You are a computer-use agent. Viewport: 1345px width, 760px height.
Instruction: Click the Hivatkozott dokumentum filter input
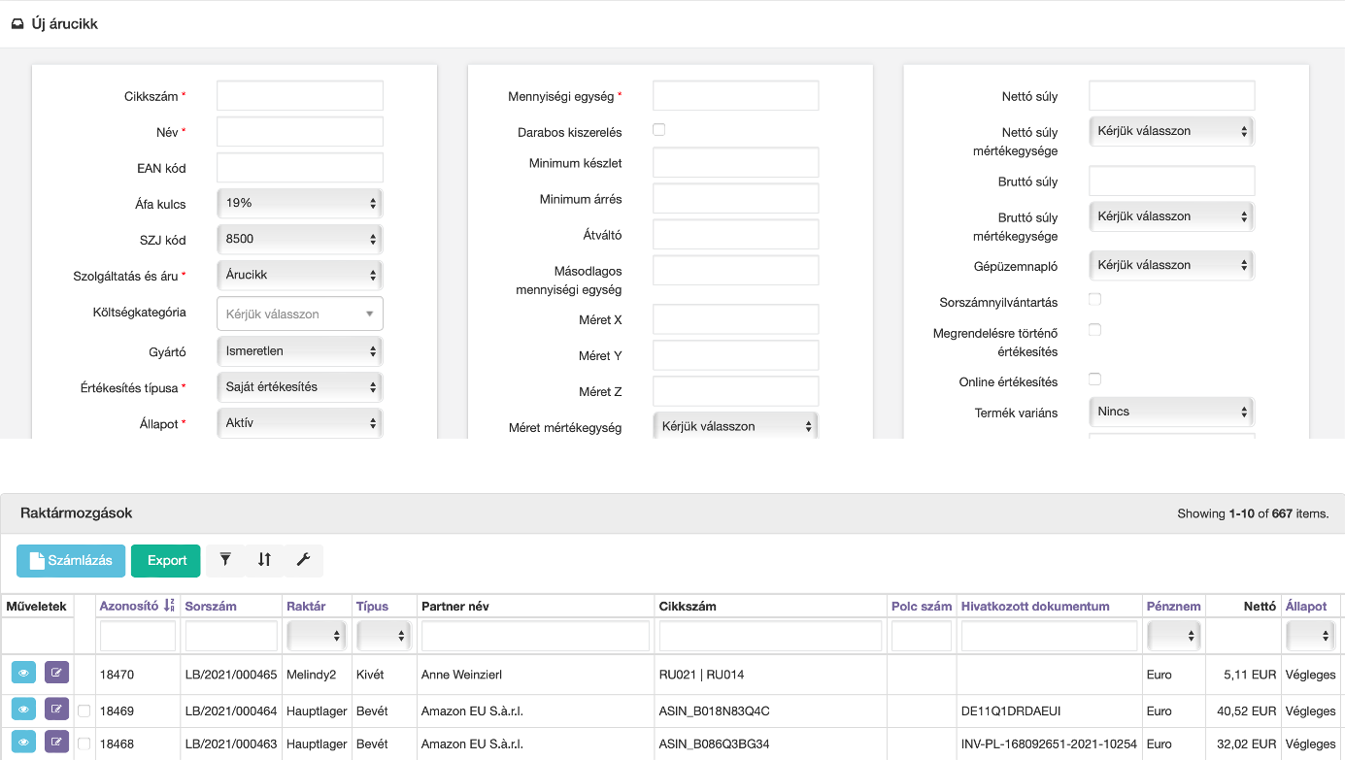click(x=1049, y=636)
